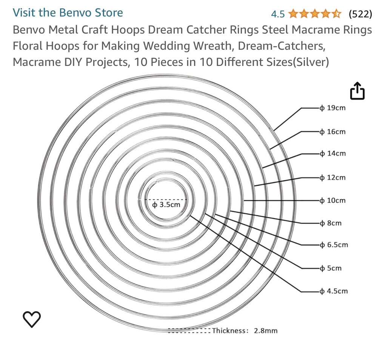The height and width of the screenshot is (340, 385).
Task: Select the ϕ 6.5cm size label
Action: tap(334, 245)
